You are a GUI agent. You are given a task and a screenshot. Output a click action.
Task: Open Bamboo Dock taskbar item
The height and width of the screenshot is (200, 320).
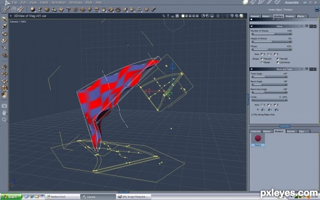coord(62,197)
